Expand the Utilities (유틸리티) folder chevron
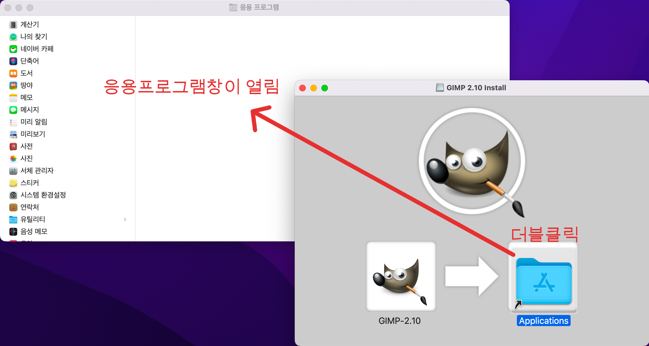Image resolution: width=649 pixels, height=346 pixels. tap(125, 220)
